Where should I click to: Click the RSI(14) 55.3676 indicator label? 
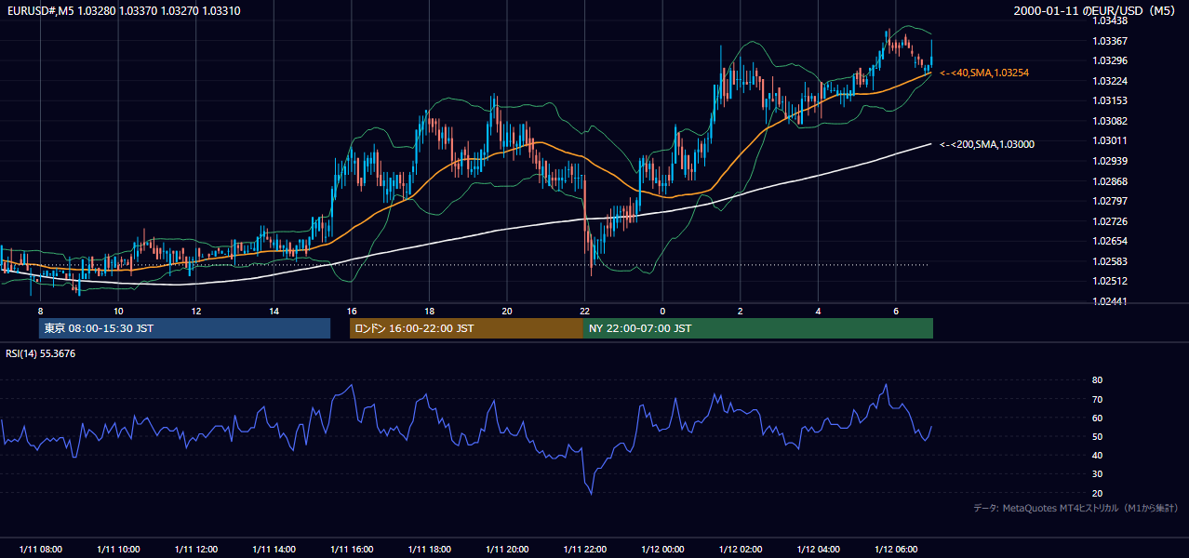[41, 353]
